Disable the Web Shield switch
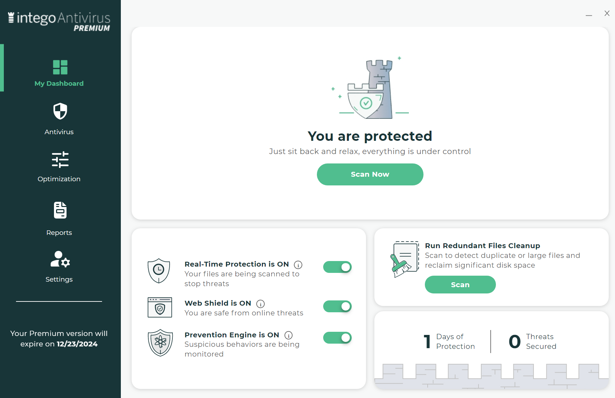Screen dimensions: 615x398 [337, 306]
